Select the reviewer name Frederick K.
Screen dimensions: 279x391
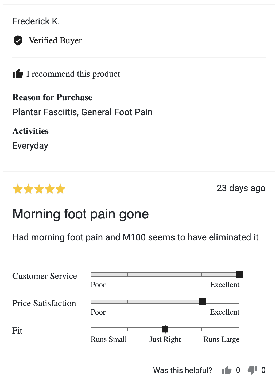[x=36, y=21]
